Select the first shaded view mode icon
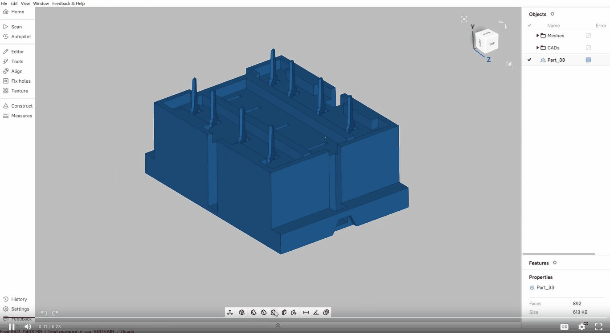This screenshot has height=333, width=610. pos(254,313)
